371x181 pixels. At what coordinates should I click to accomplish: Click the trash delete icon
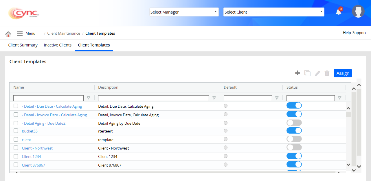tap(327, 73)
